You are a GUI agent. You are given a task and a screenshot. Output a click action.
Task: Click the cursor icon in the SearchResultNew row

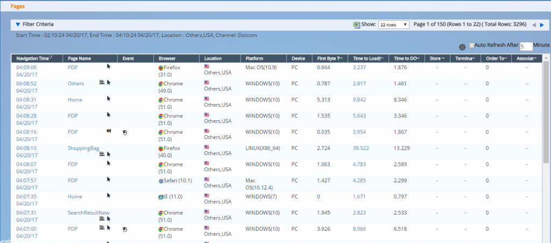(109, 218)
